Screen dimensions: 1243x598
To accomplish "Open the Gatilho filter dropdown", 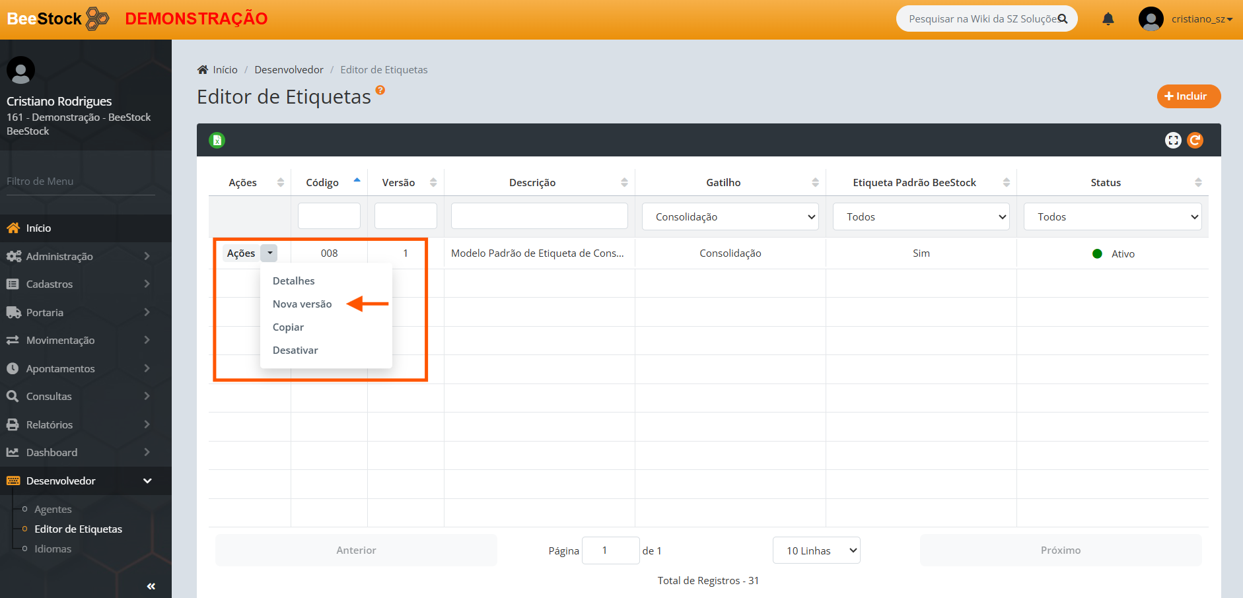I will (730, 217).
